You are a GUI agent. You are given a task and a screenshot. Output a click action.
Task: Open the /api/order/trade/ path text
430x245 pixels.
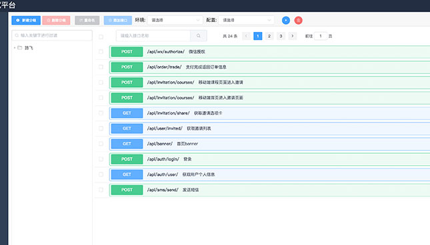click(x=164, y=67)
